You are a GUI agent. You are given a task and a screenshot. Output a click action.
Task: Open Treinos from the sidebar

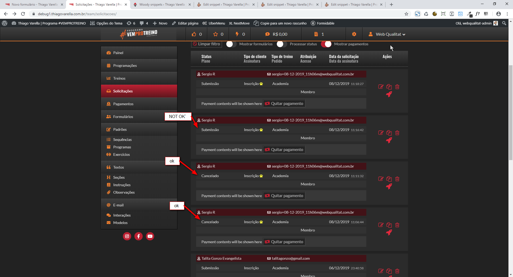pos(139,78)
